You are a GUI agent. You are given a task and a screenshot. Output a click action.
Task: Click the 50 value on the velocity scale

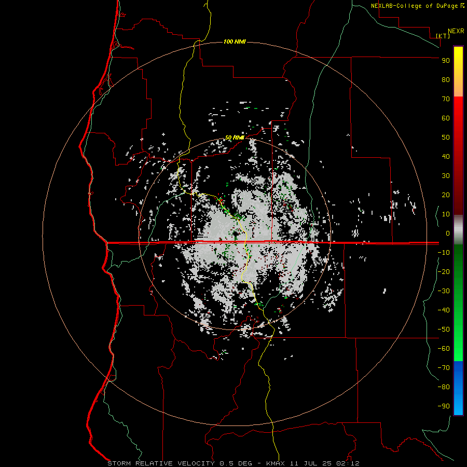pyautogui.click(x=446, y=138)
